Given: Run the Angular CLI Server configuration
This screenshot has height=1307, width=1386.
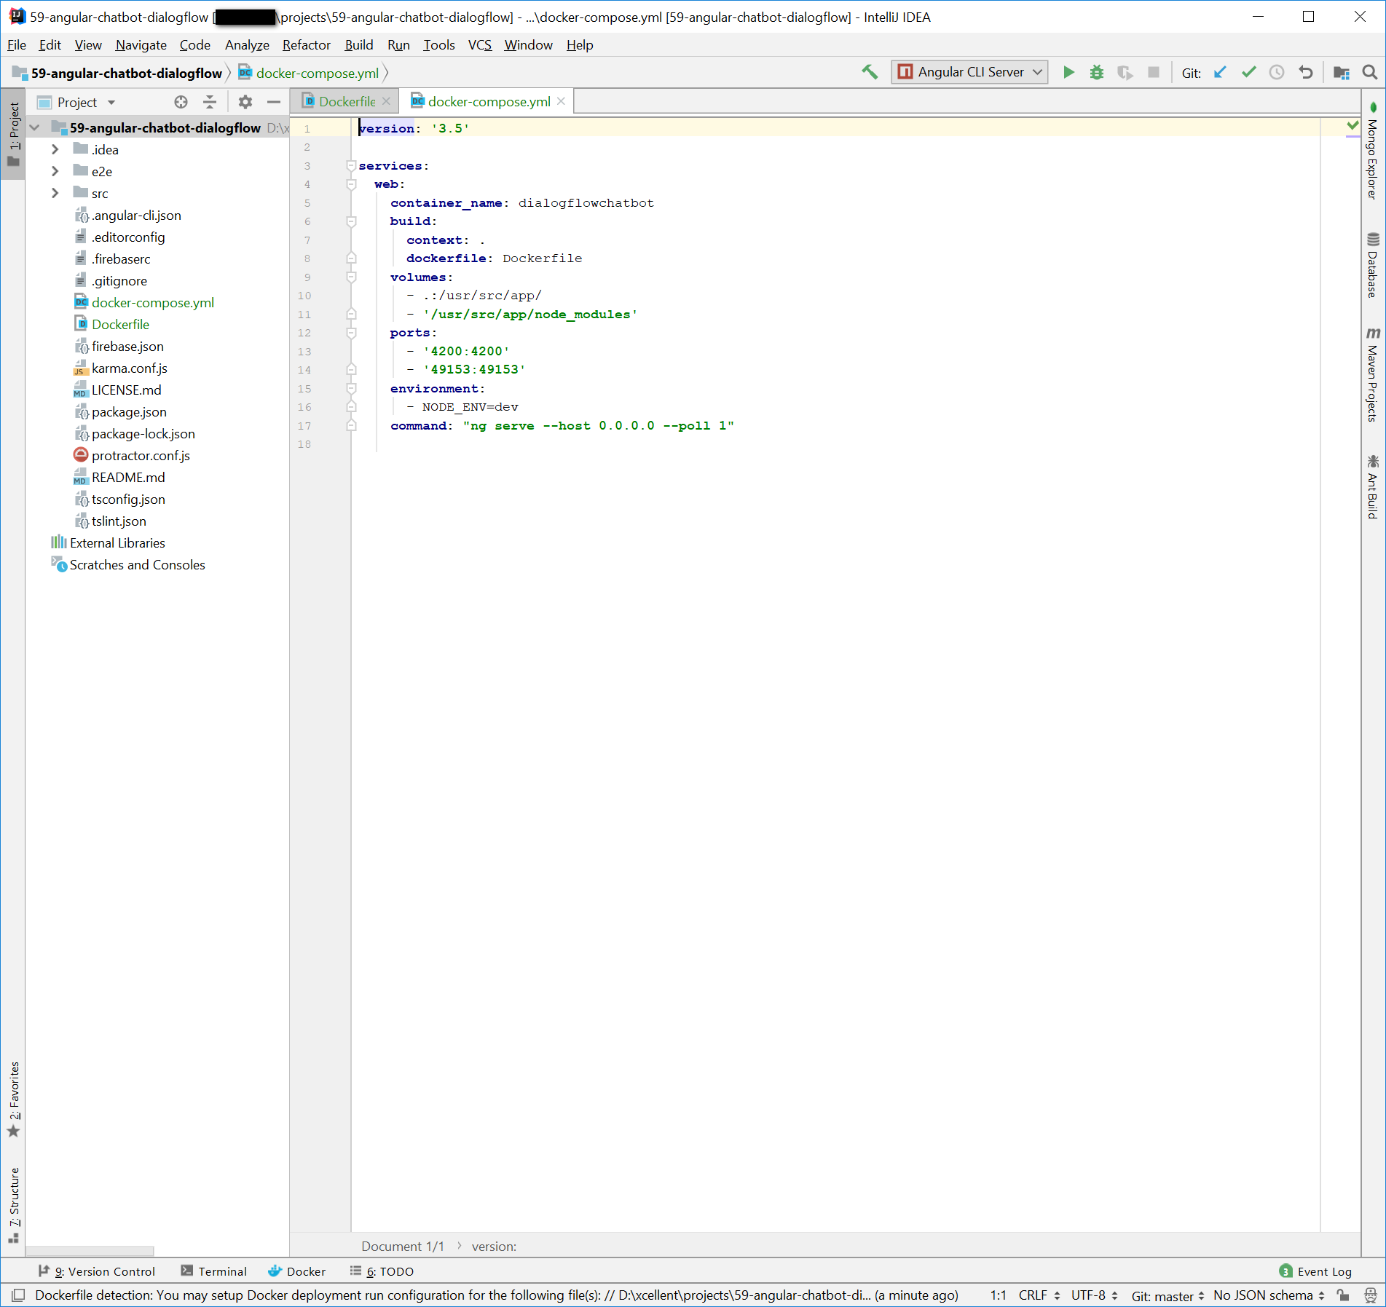Looking at the screenshot, I should [x=1068, y=72].
